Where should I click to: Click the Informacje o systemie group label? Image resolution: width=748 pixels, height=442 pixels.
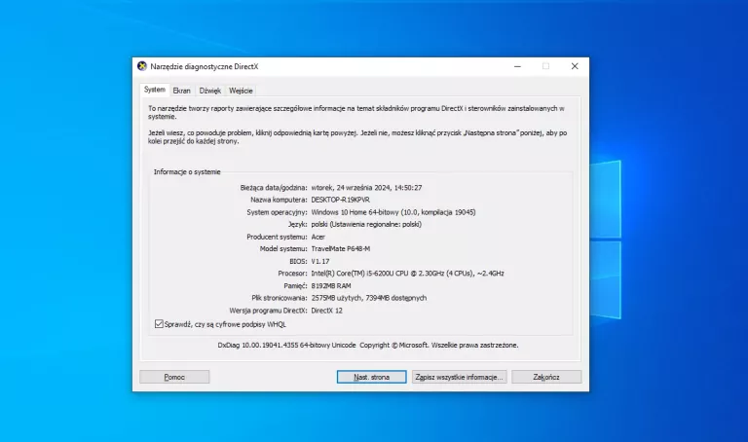[x=187, y=171]
